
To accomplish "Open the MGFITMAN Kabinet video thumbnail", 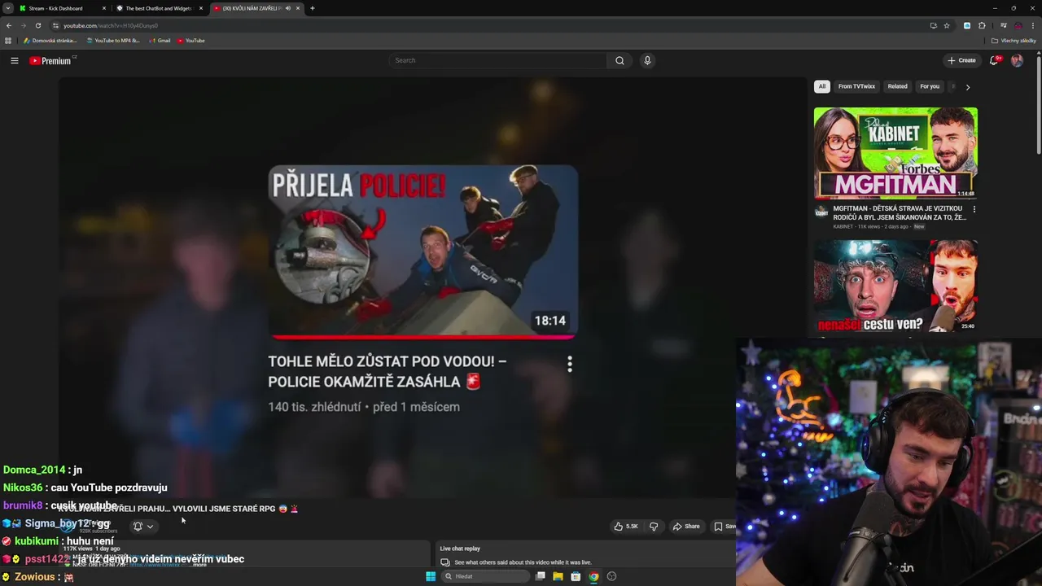I will point(895,153).
